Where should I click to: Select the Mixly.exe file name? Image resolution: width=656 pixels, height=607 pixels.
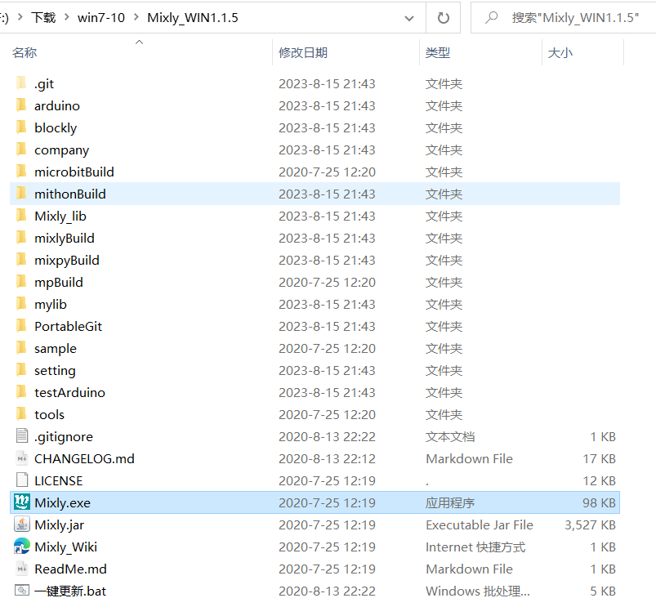62,502
